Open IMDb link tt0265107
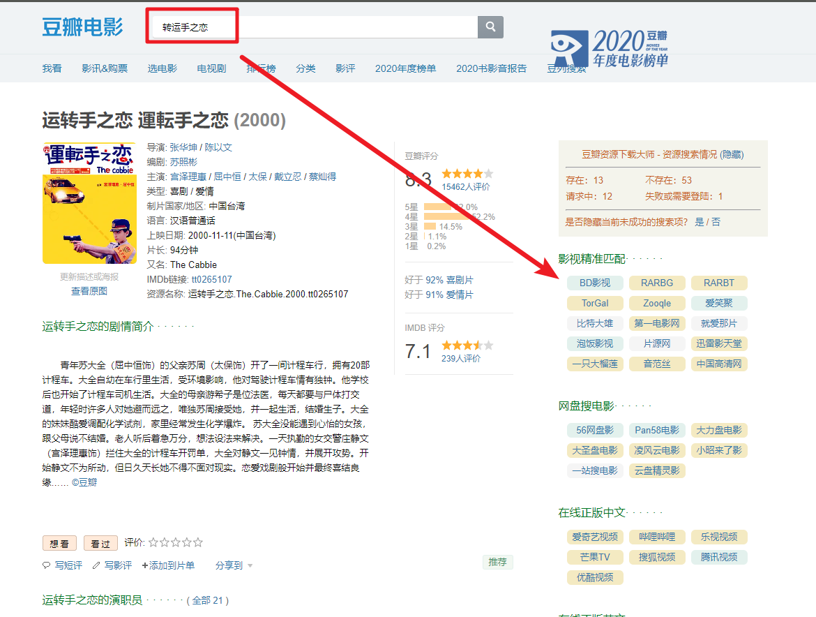The height and width of the screenshot is (617, 816). click(212, 280)
